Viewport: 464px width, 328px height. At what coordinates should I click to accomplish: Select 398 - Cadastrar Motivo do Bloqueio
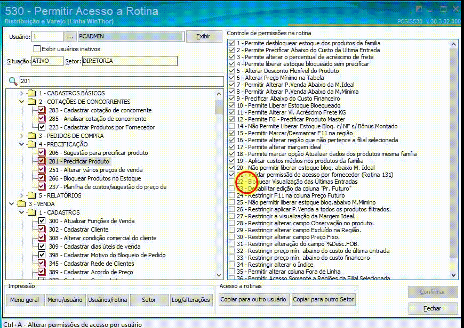pos(107,255)
